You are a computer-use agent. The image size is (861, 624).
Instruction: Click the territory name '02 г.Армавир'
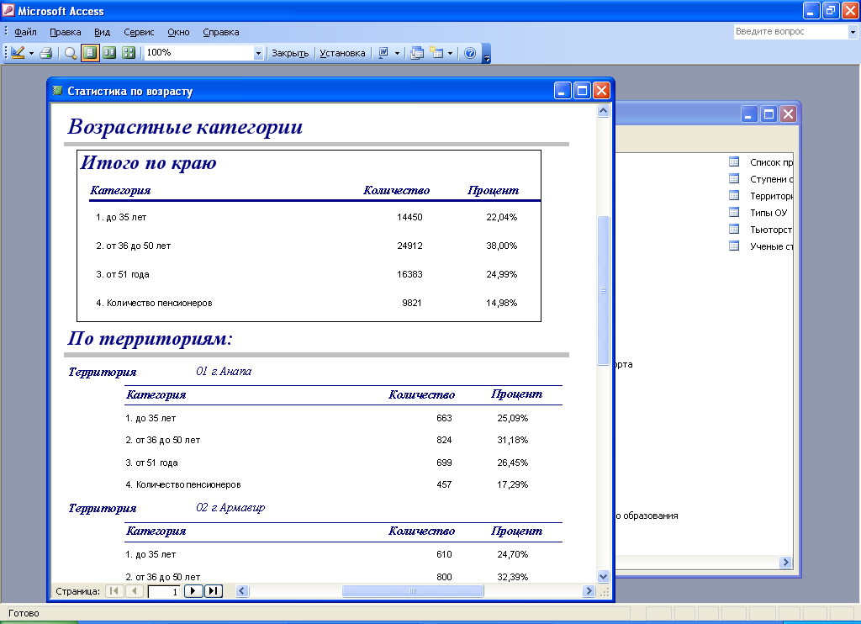pyautogui.click(x=230, y=508)
